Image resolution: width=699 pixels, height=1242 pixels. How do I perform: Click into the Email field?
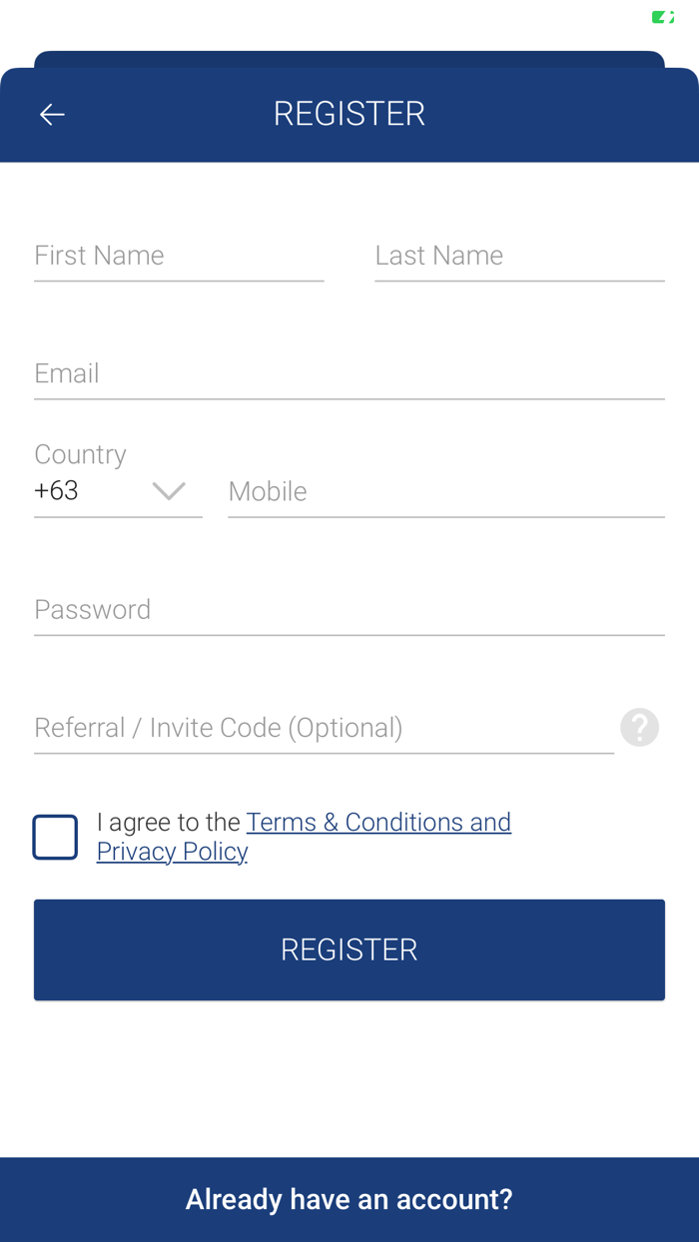pyautogui.click(x=349, y=374)
